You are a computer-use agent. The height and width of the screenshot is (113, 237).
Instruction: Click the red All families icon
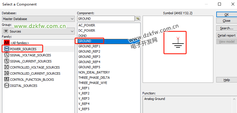(x=7, y=43)
